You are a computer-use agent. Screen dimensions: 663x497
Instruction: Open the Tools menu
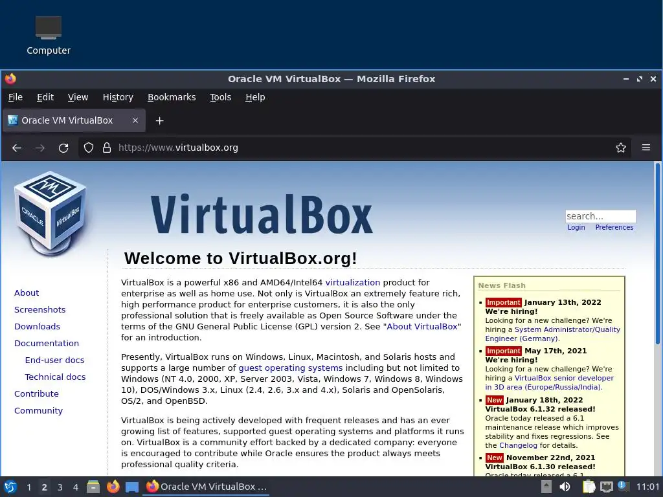[x=221, y=97]
